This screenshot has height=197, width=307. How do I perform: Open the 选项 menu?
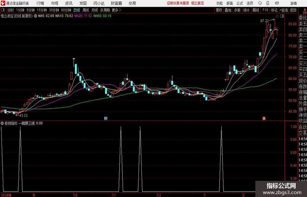point(249,3)
